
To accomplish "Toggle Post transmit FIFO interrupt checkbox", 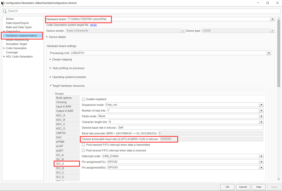I will point(83,145).
